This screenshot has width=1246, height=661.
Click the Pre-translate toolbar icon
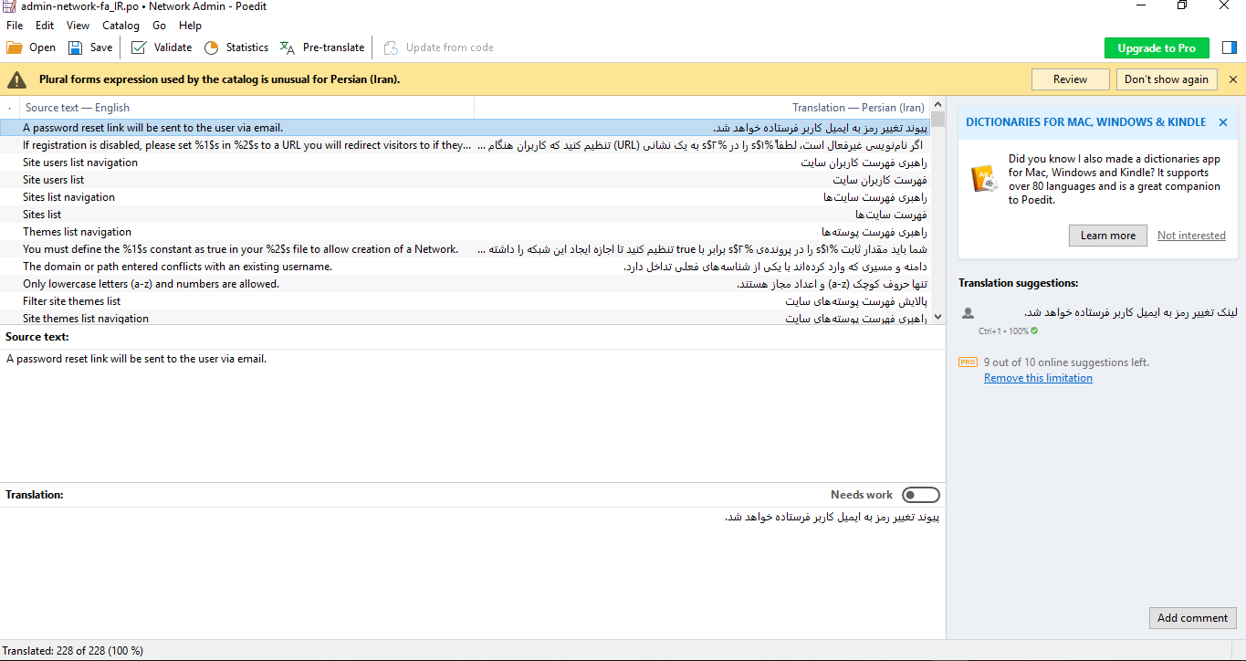click(288, 47)
